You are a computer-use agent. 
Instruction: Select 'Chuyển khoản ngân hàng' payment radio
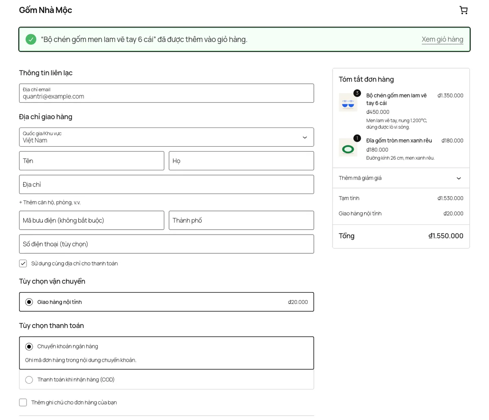click(29, 346)
